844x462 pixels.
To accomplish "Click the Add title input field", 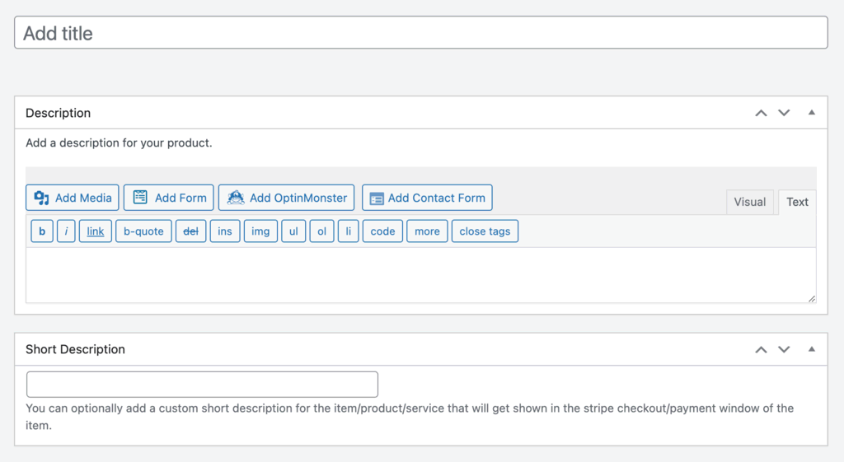I will (421, 33).
